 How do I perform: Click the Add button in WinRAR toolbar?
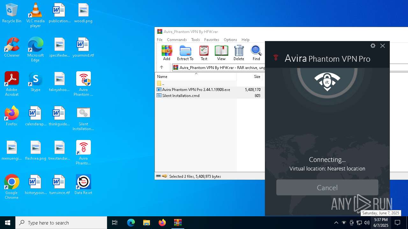click(x=166, y=53)
